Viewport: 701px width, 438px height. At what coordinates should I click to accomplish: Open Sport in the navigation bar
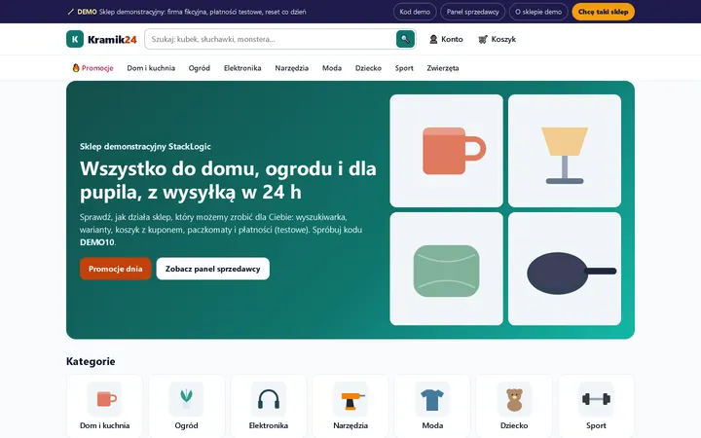pos(404,68)
